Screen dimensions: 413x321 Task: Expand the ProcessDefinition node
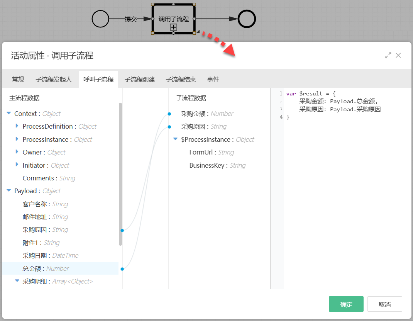point(17,126)
